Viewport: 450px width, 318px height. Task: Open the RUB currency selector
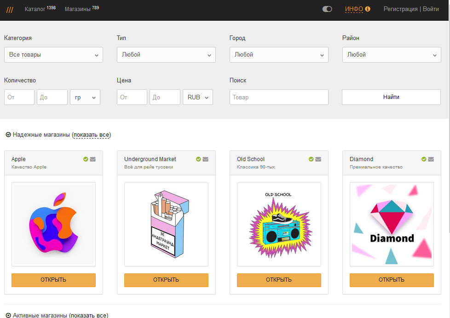click(x=197, y=97)
